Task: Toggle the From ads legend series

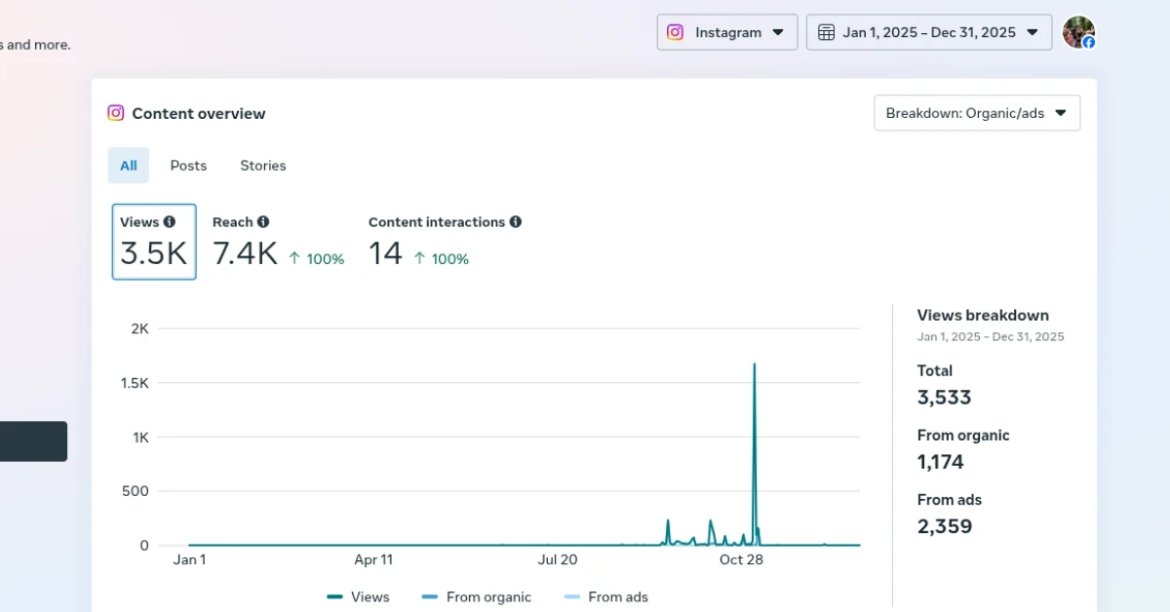Action: [x=605, y=597]
